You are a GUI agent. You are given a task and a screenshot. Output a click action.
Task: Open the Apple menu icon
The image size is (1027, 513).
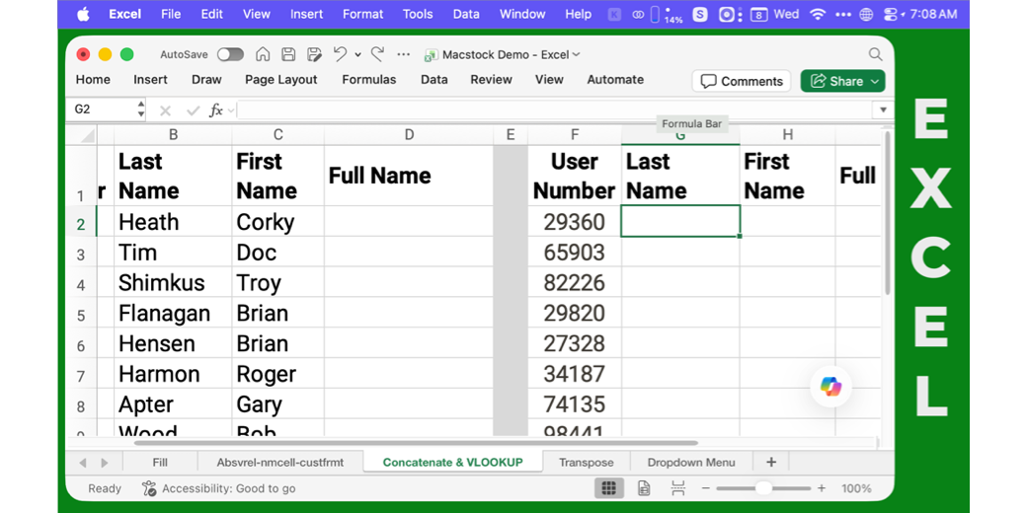coord(83,14)
